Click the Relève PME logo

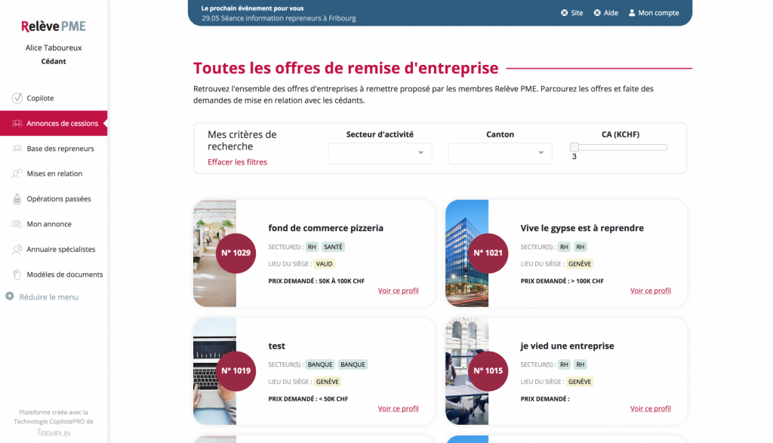point(54,26)
